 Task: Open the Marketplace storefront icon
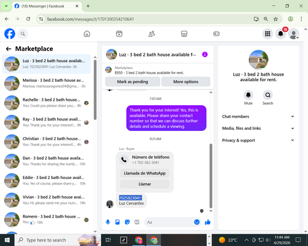click(184, 34)
